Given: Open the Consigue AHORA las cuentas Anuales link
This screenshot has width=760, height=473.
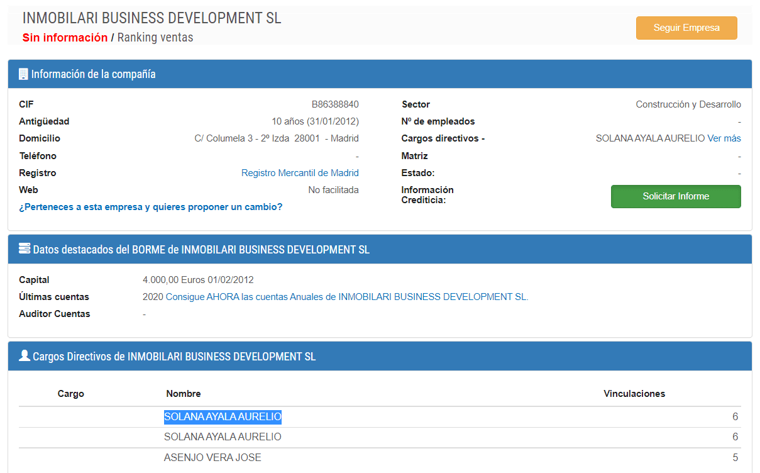Looking at the screenshot, I should click(346, 297).
